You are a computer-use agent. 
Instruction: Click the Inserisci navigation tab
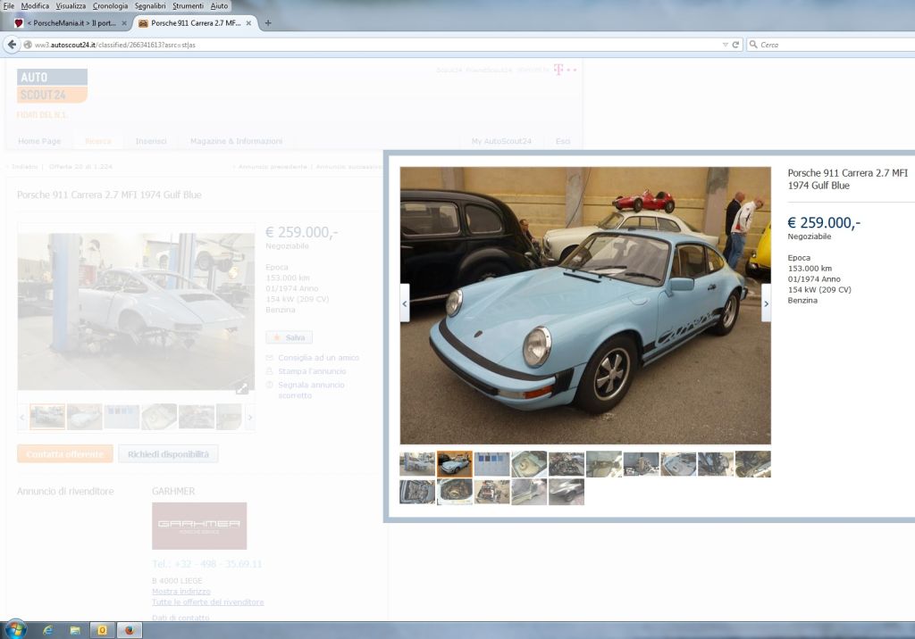[x=151, y=141]
